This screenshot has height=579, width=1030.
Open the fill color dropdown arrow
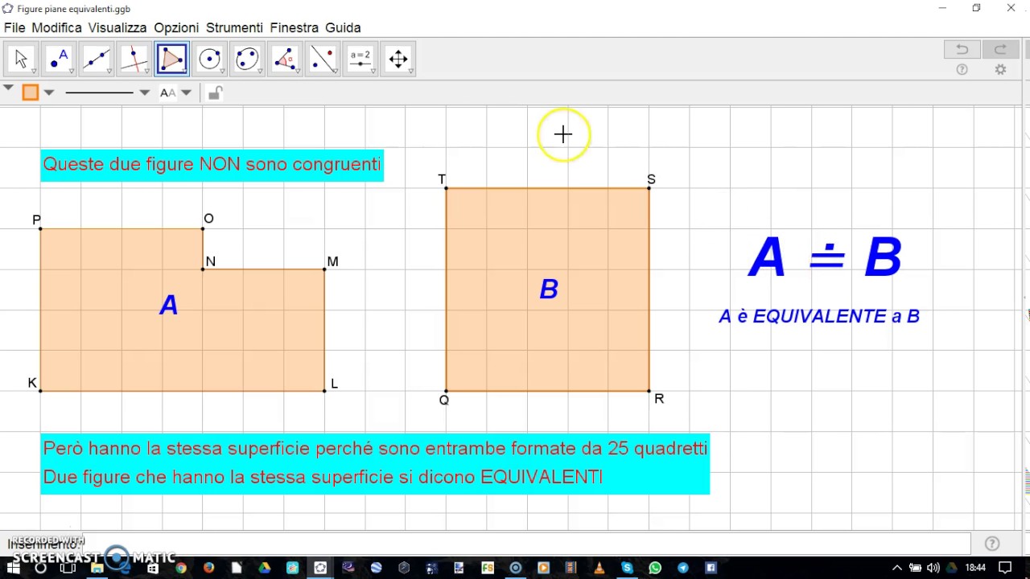(x=49, y=92)
